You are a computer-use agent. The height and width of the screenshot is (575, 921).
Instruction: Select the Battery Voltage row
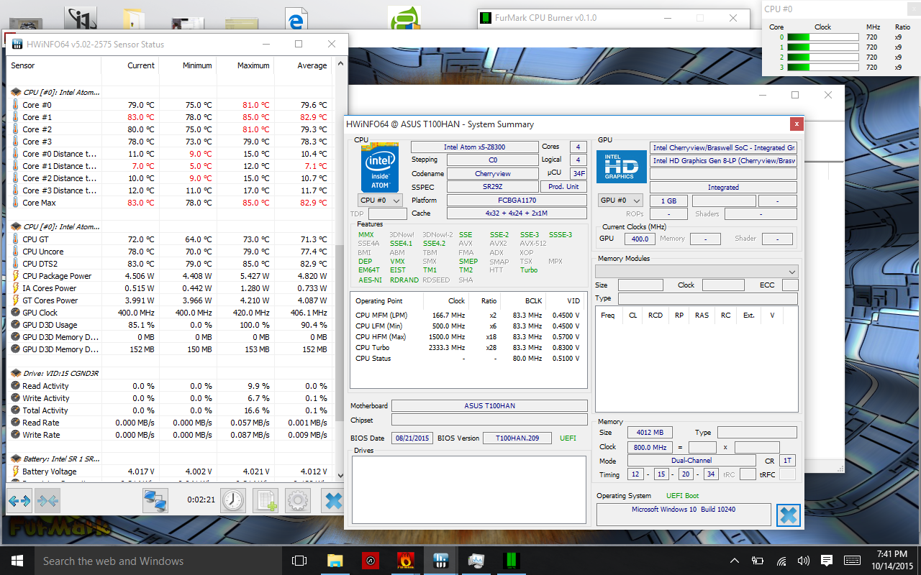coord(170,471)
